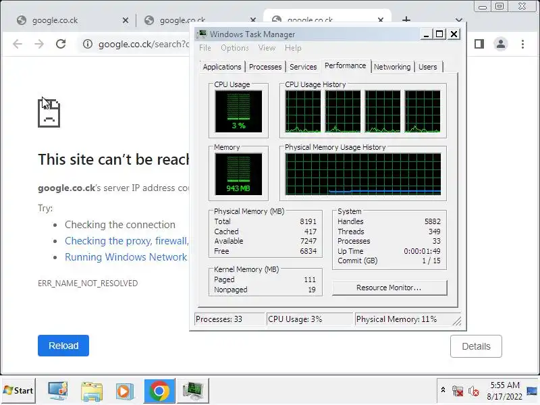540x405 pixels.
Task: Open the taskbar computer management icon
Action: pos(57,391)
